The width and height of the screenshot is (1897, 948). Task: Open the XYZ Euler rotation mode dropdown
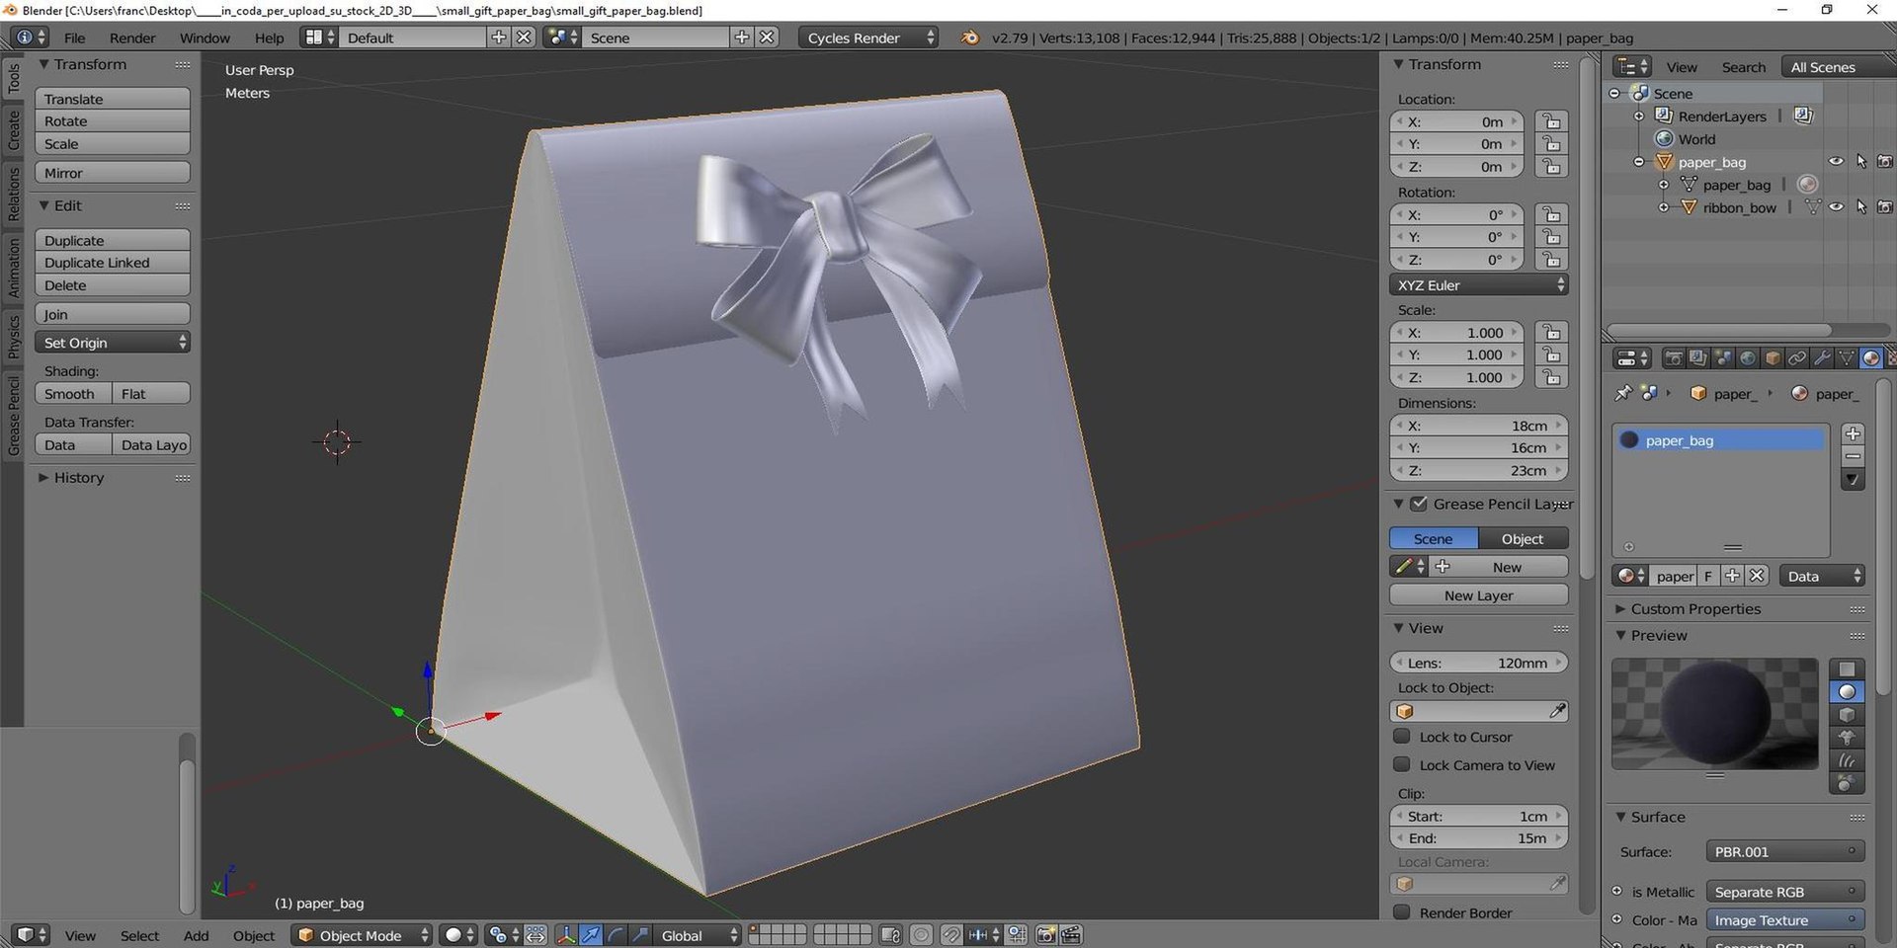click(x=1478, y=285)
